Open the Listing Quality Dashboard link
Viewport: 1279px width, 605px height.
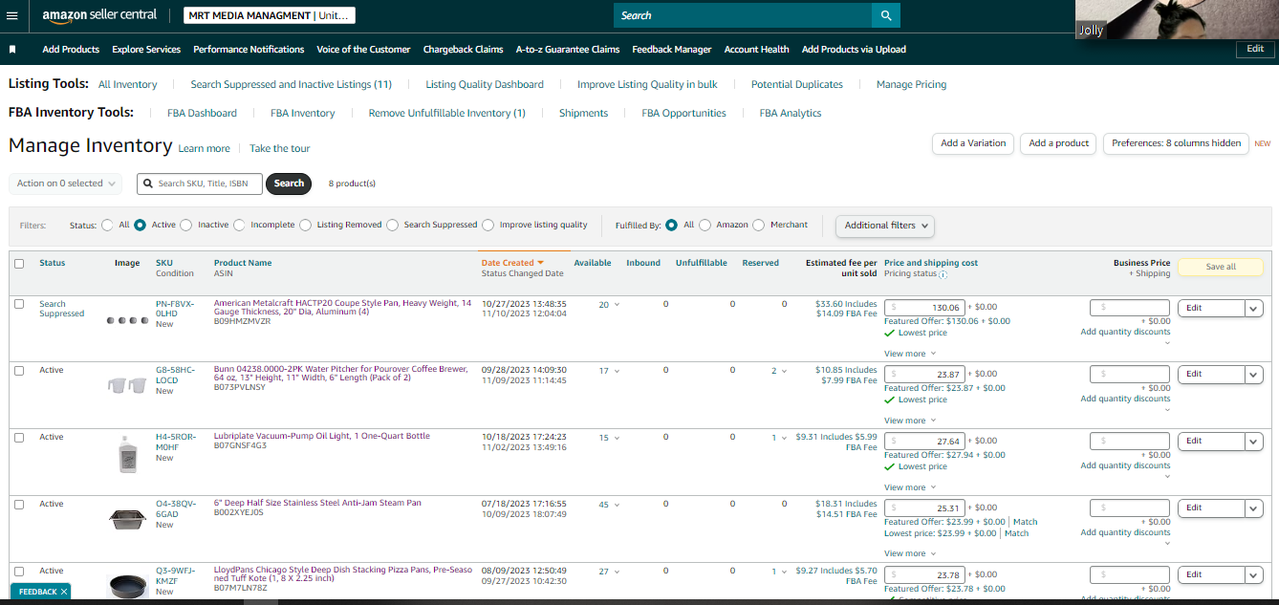tap(485, 84)
